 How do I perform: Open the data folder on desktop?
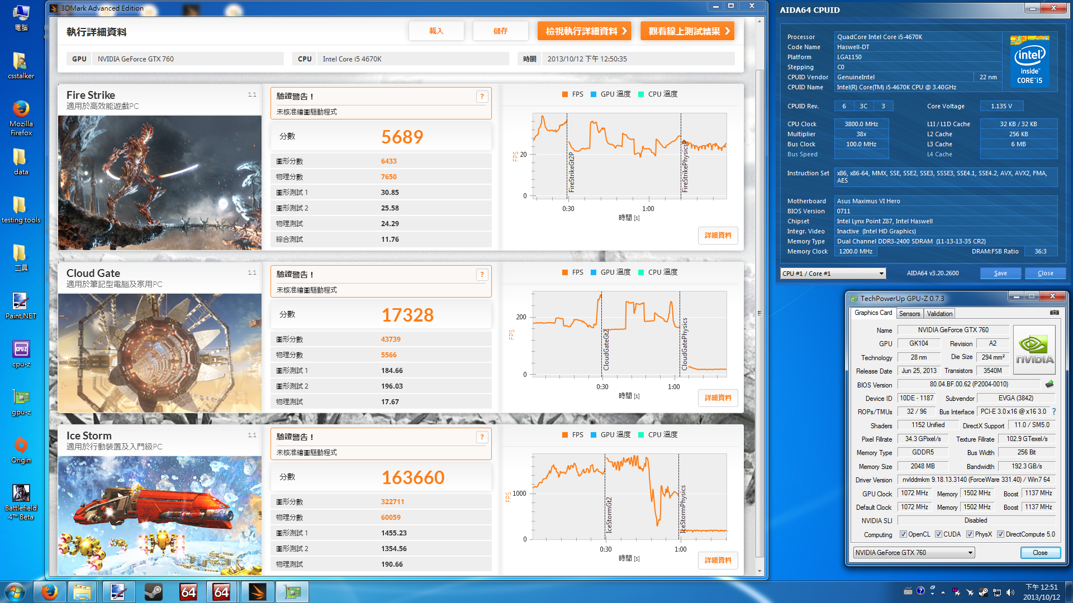click(21, 161)
